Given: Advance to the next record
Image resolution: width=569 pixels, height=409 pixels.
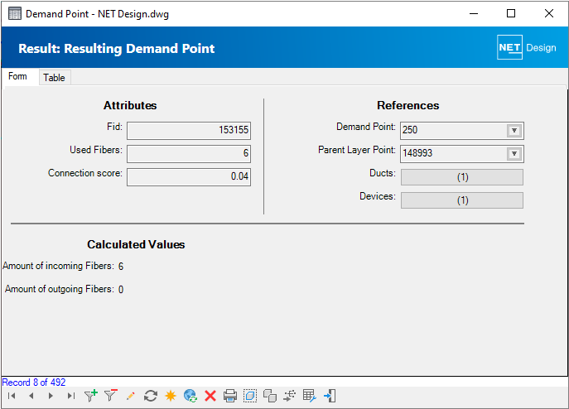Looking at the screenshot, I should point(51,397).
